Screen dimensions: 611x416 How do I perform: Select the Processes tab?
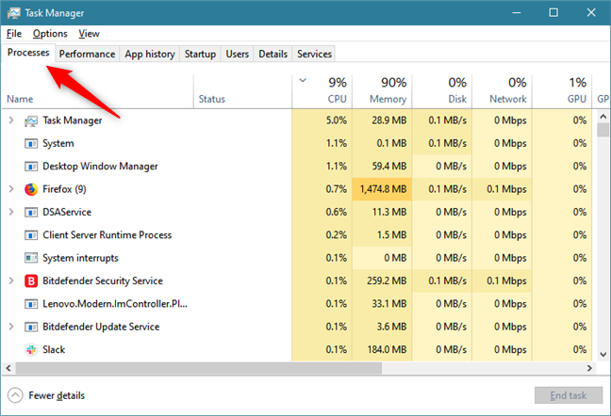[28, 53]
